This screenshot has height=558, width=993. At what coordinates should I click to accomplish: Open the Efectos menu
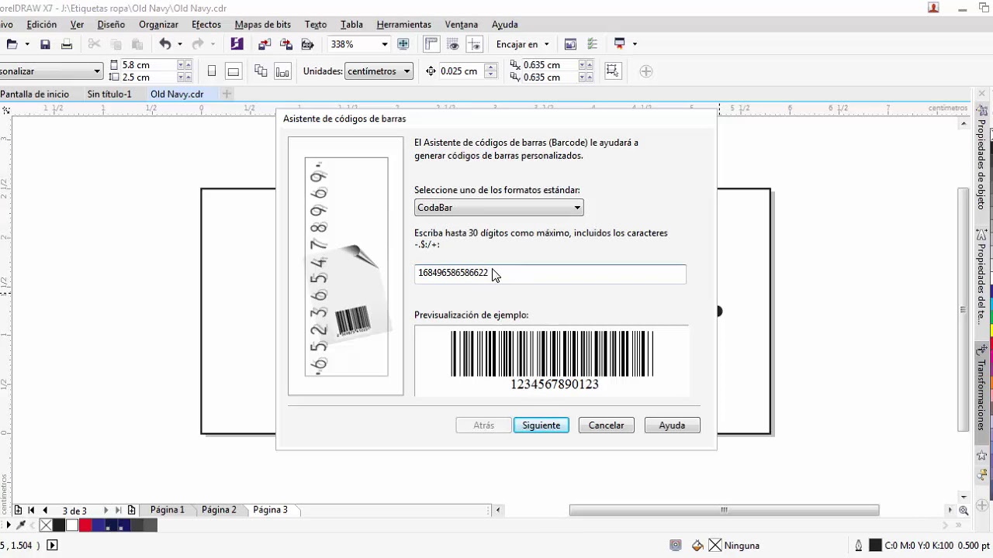pyautogui.click(x=206, y=25)
